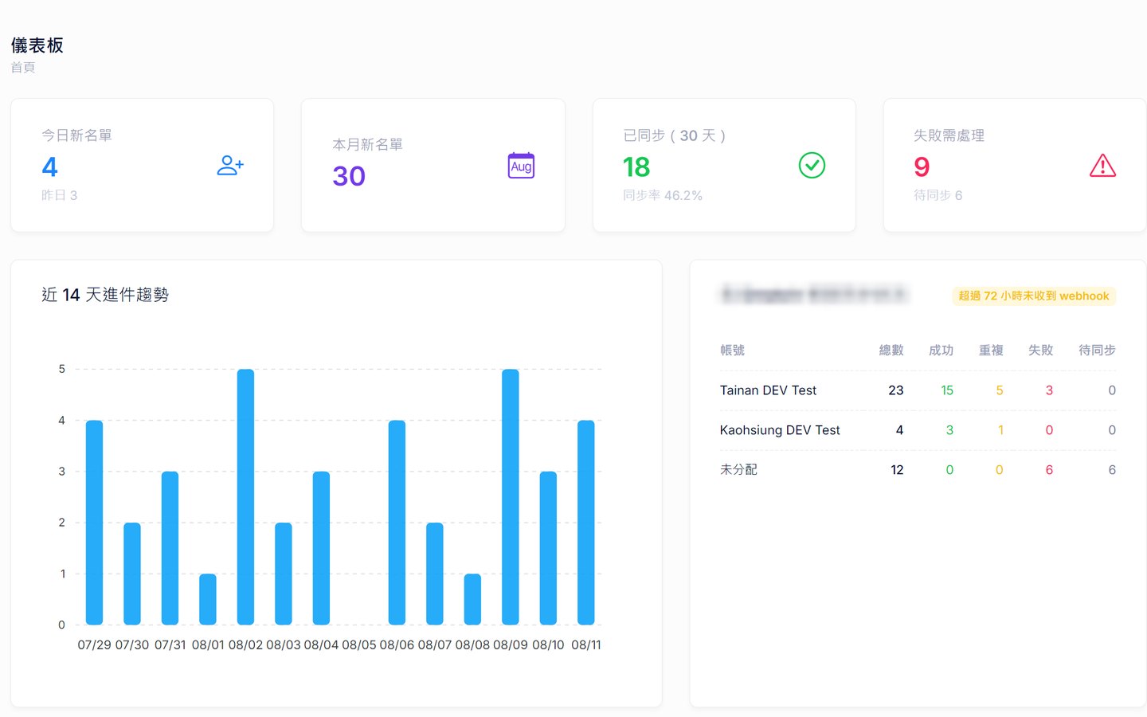Click the Aug calendar icon
The image size is (1147, 717).
point(521,166)
